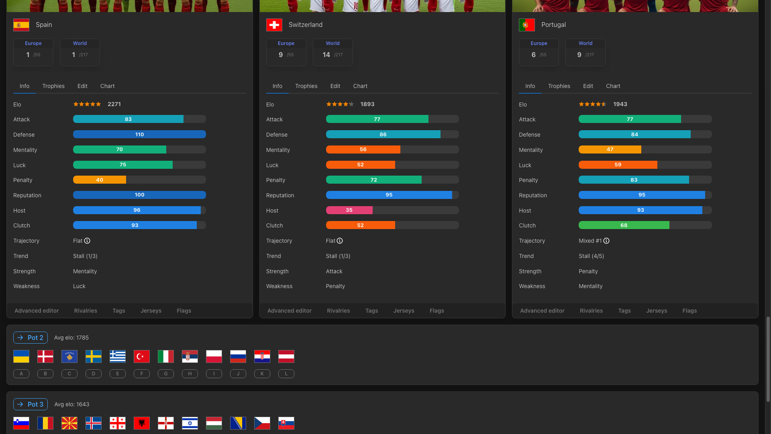Open Jerseys for Portugal
The image size is (771, 434).
point(657,311)
